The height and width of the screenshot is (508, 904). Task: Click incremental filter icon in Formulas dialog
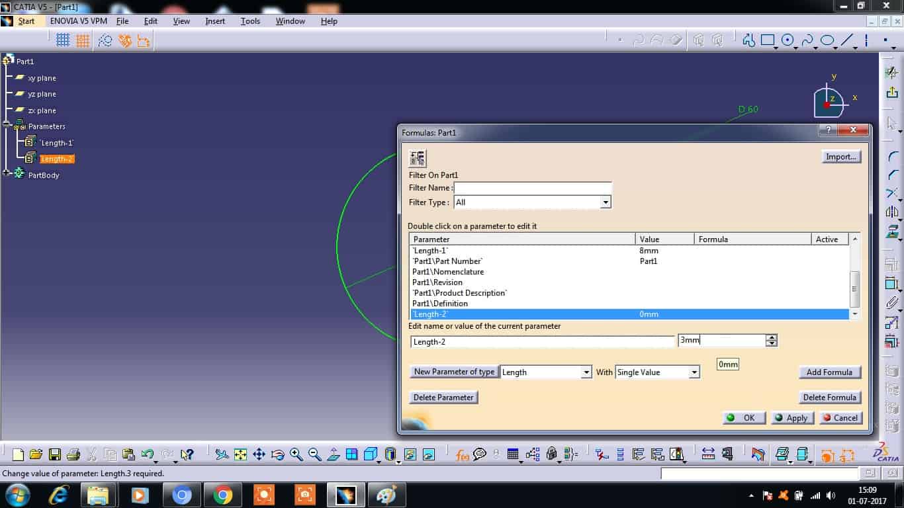(418, 158)
